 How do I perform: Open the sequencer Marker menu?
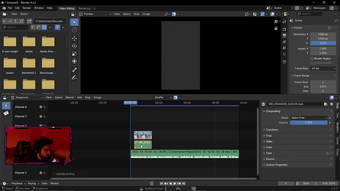pos(70,97)
